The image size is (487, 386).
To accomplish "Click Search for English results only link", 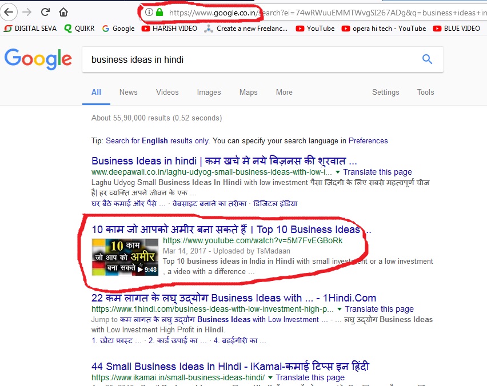I will [157, 141].
